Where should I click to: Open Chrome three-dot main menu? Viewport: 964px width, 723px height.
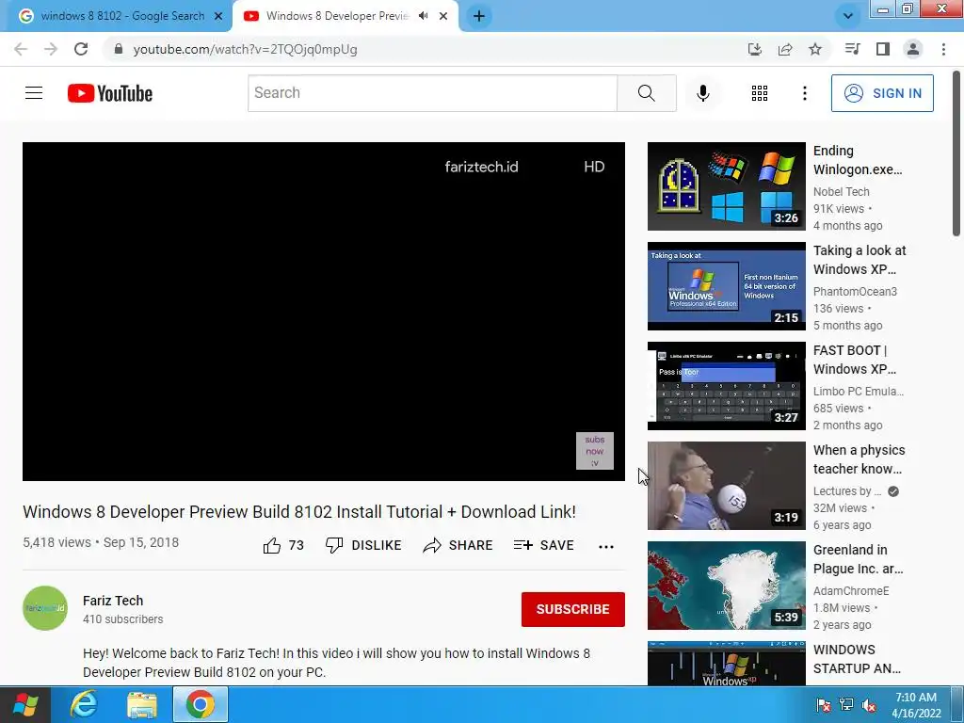pyautogui.click(x=943, y=49)
